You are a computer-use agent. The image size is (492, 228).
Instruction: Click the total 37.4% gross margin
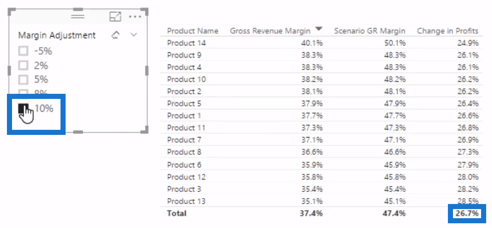[311, 213]
